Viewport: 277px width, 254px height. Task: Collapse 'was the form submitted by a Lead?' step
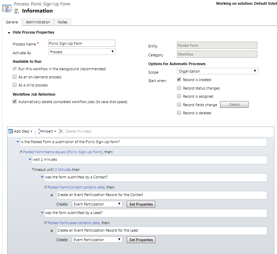42,213
